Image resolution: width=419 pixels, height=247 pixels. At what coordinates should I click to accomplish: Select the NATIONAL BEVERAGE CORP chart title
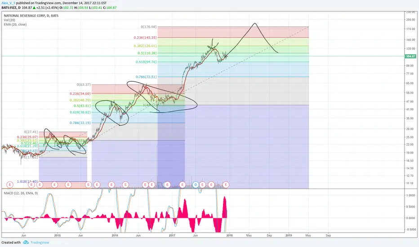[x=31, y=16]
